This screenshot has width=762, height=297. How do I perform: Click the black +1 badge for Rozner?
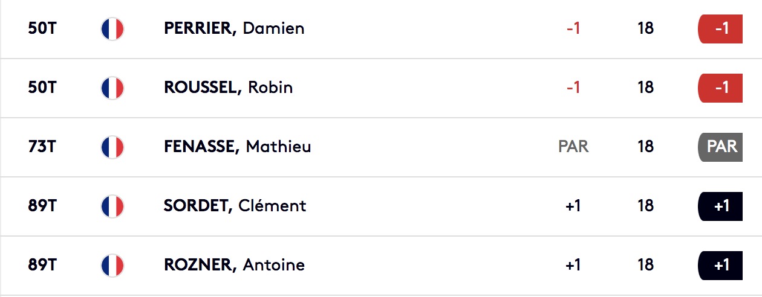click(720, 265)
